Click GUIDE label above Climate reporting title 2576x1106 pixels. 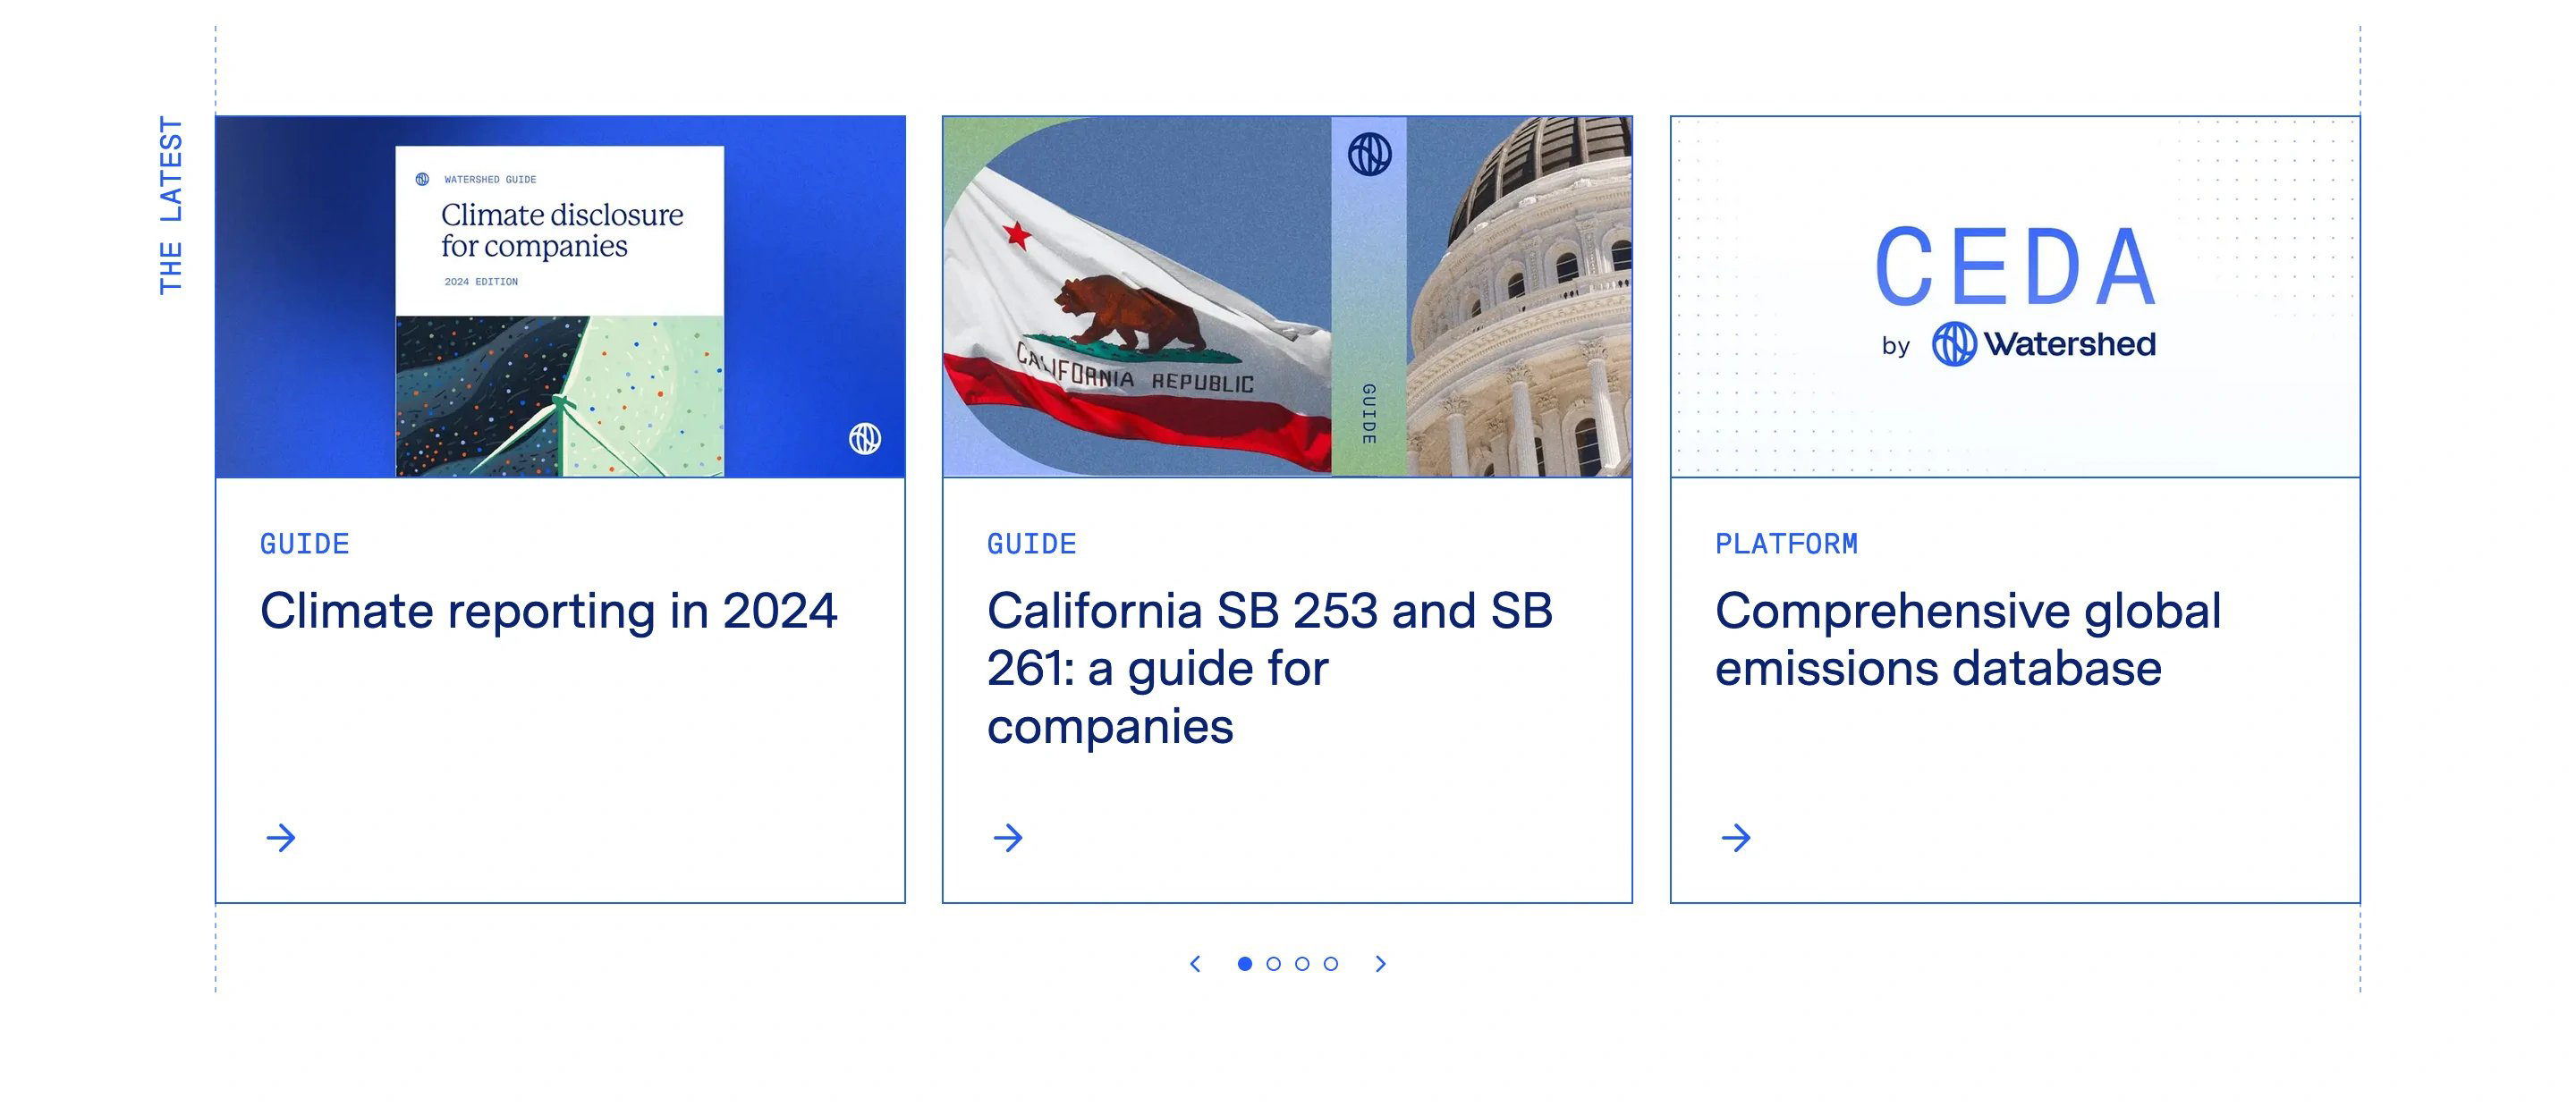304,543
